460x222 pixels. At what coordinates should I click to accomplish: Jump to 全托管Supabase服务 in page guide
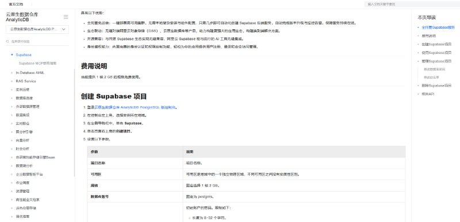(x=438, y=27)
